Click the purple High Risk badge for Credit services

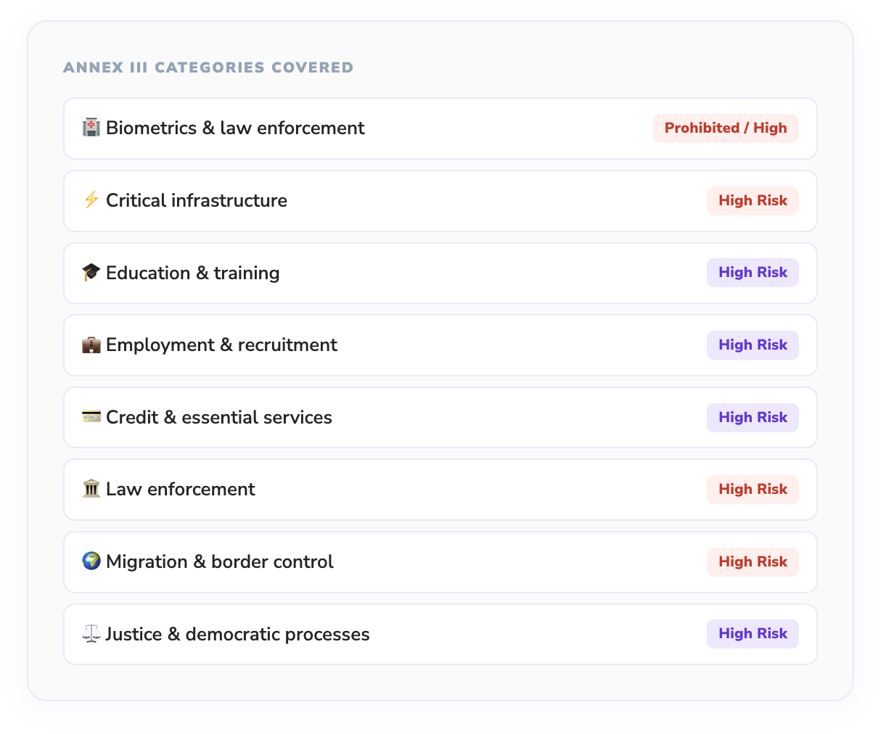(752, 418)
